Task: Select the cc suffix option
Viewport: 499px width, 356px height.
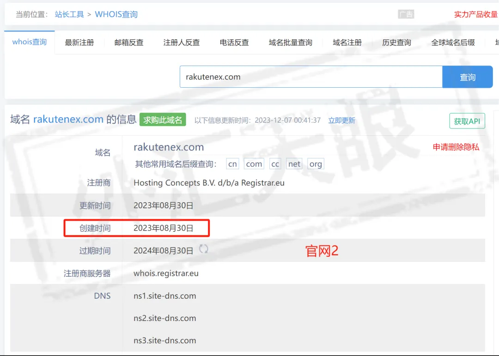Action: click(x=275, y=164)
